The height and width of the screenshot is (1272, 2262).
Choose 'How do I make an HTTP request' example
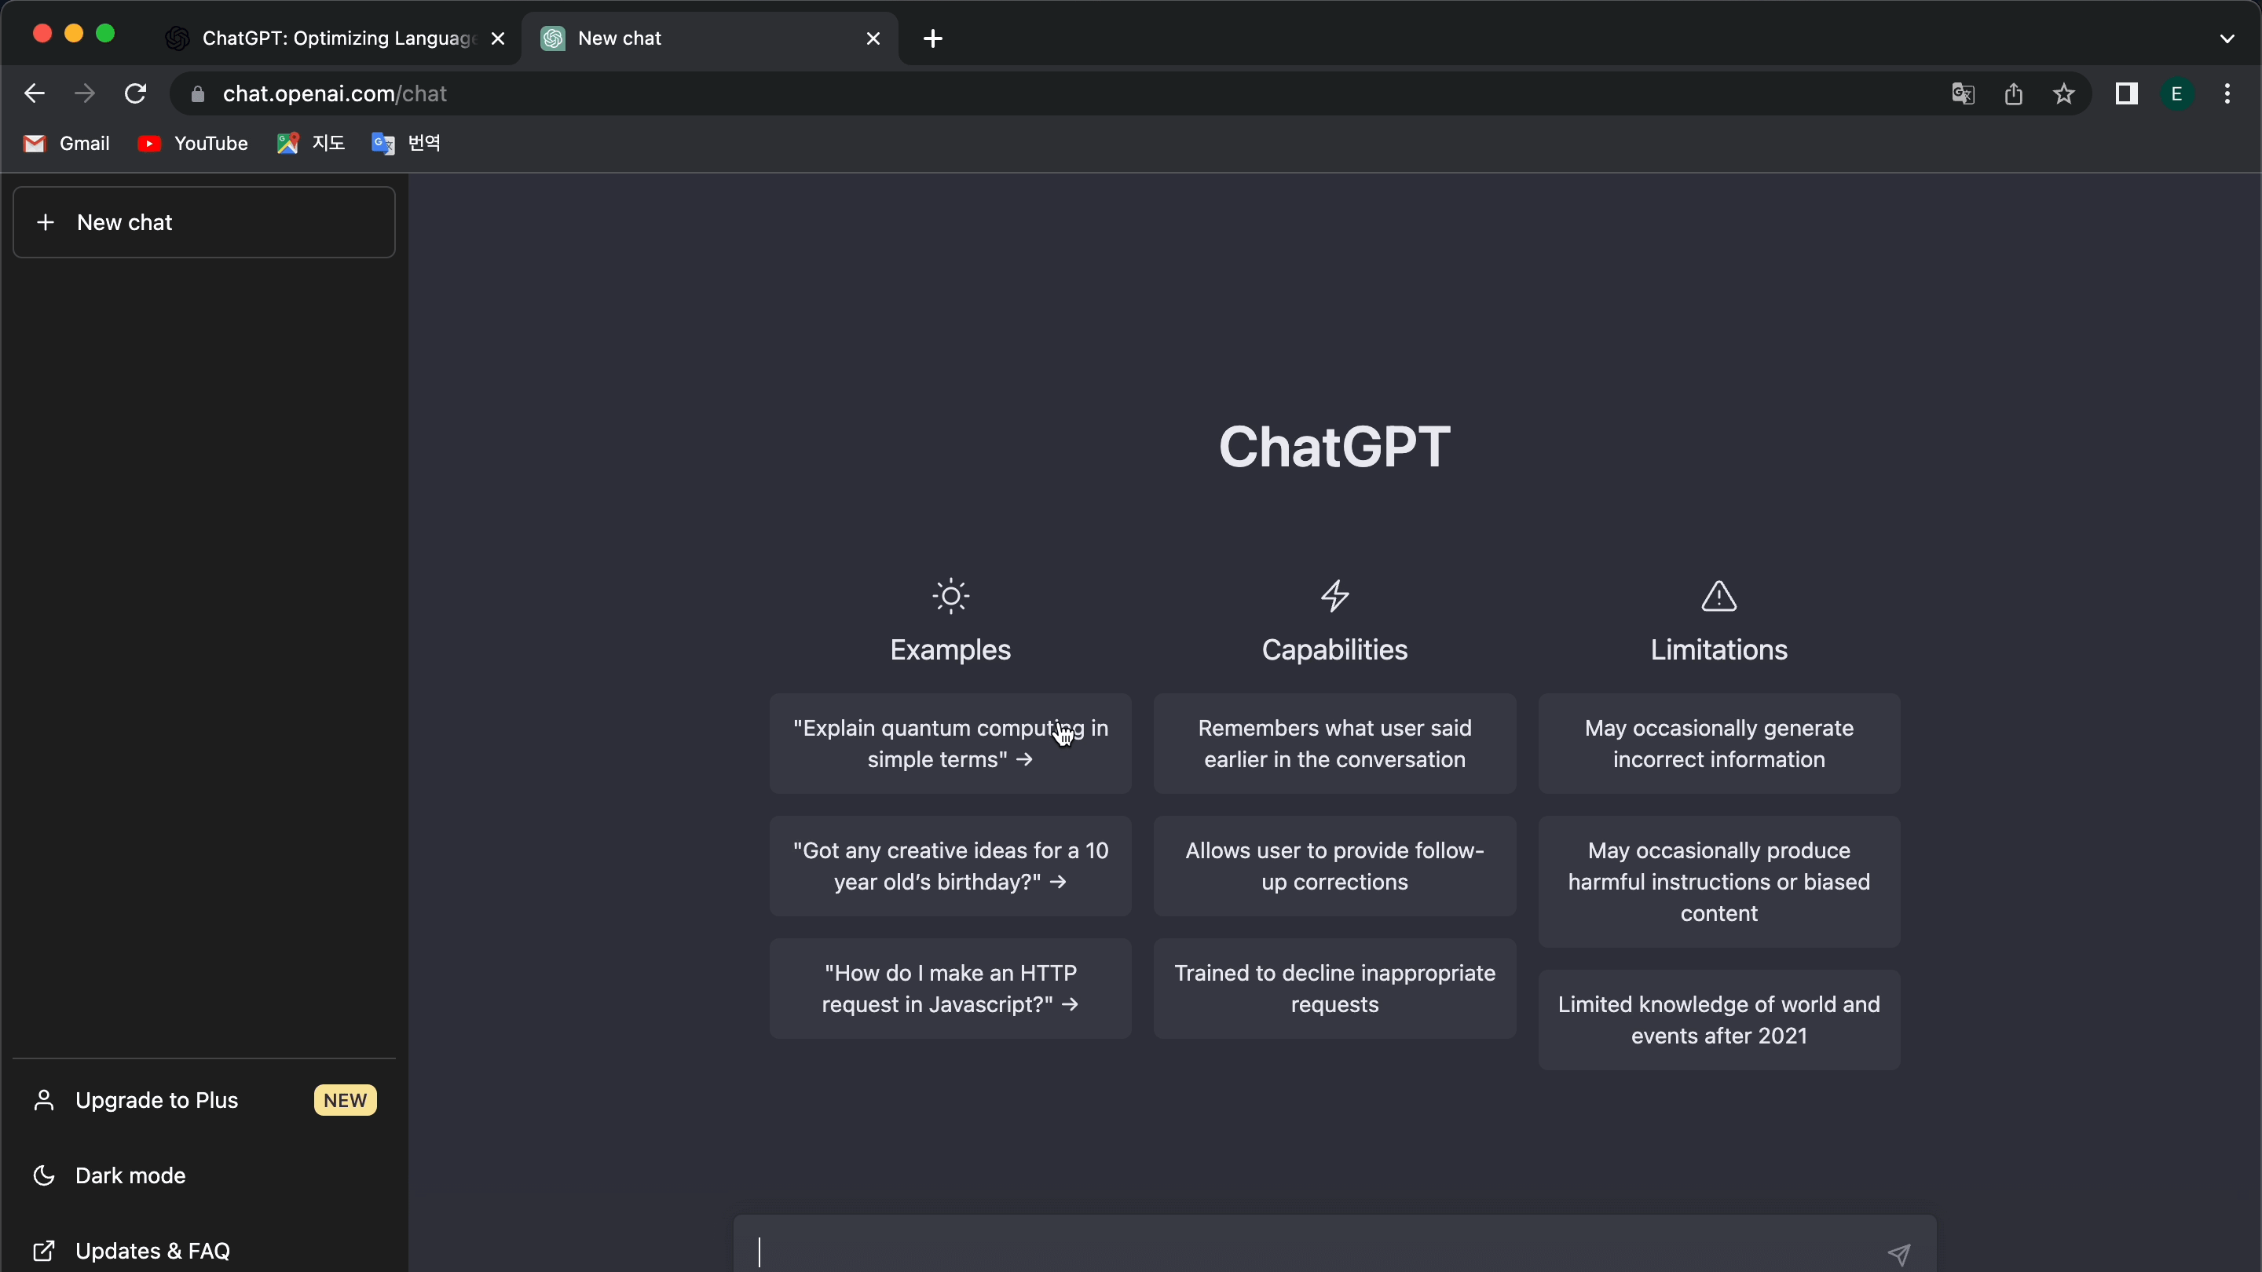click(950, 989)
